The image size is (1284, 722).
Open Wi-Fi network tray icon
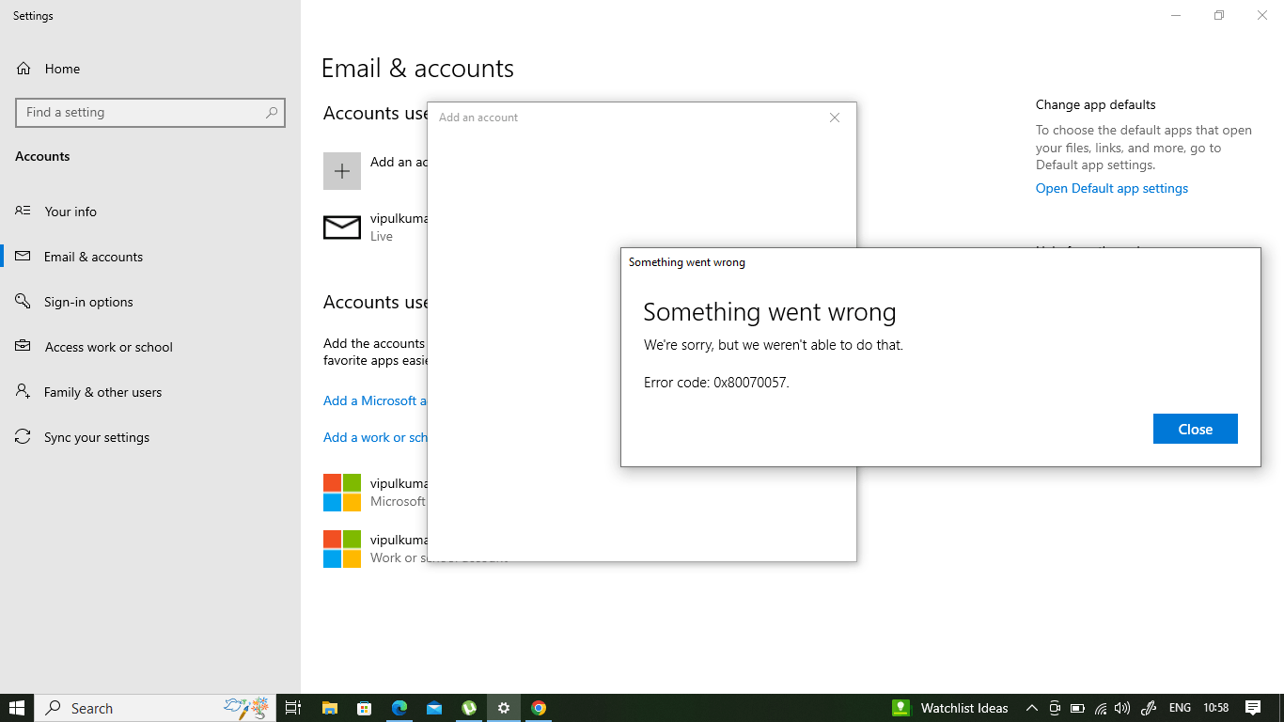(1101, 708)
